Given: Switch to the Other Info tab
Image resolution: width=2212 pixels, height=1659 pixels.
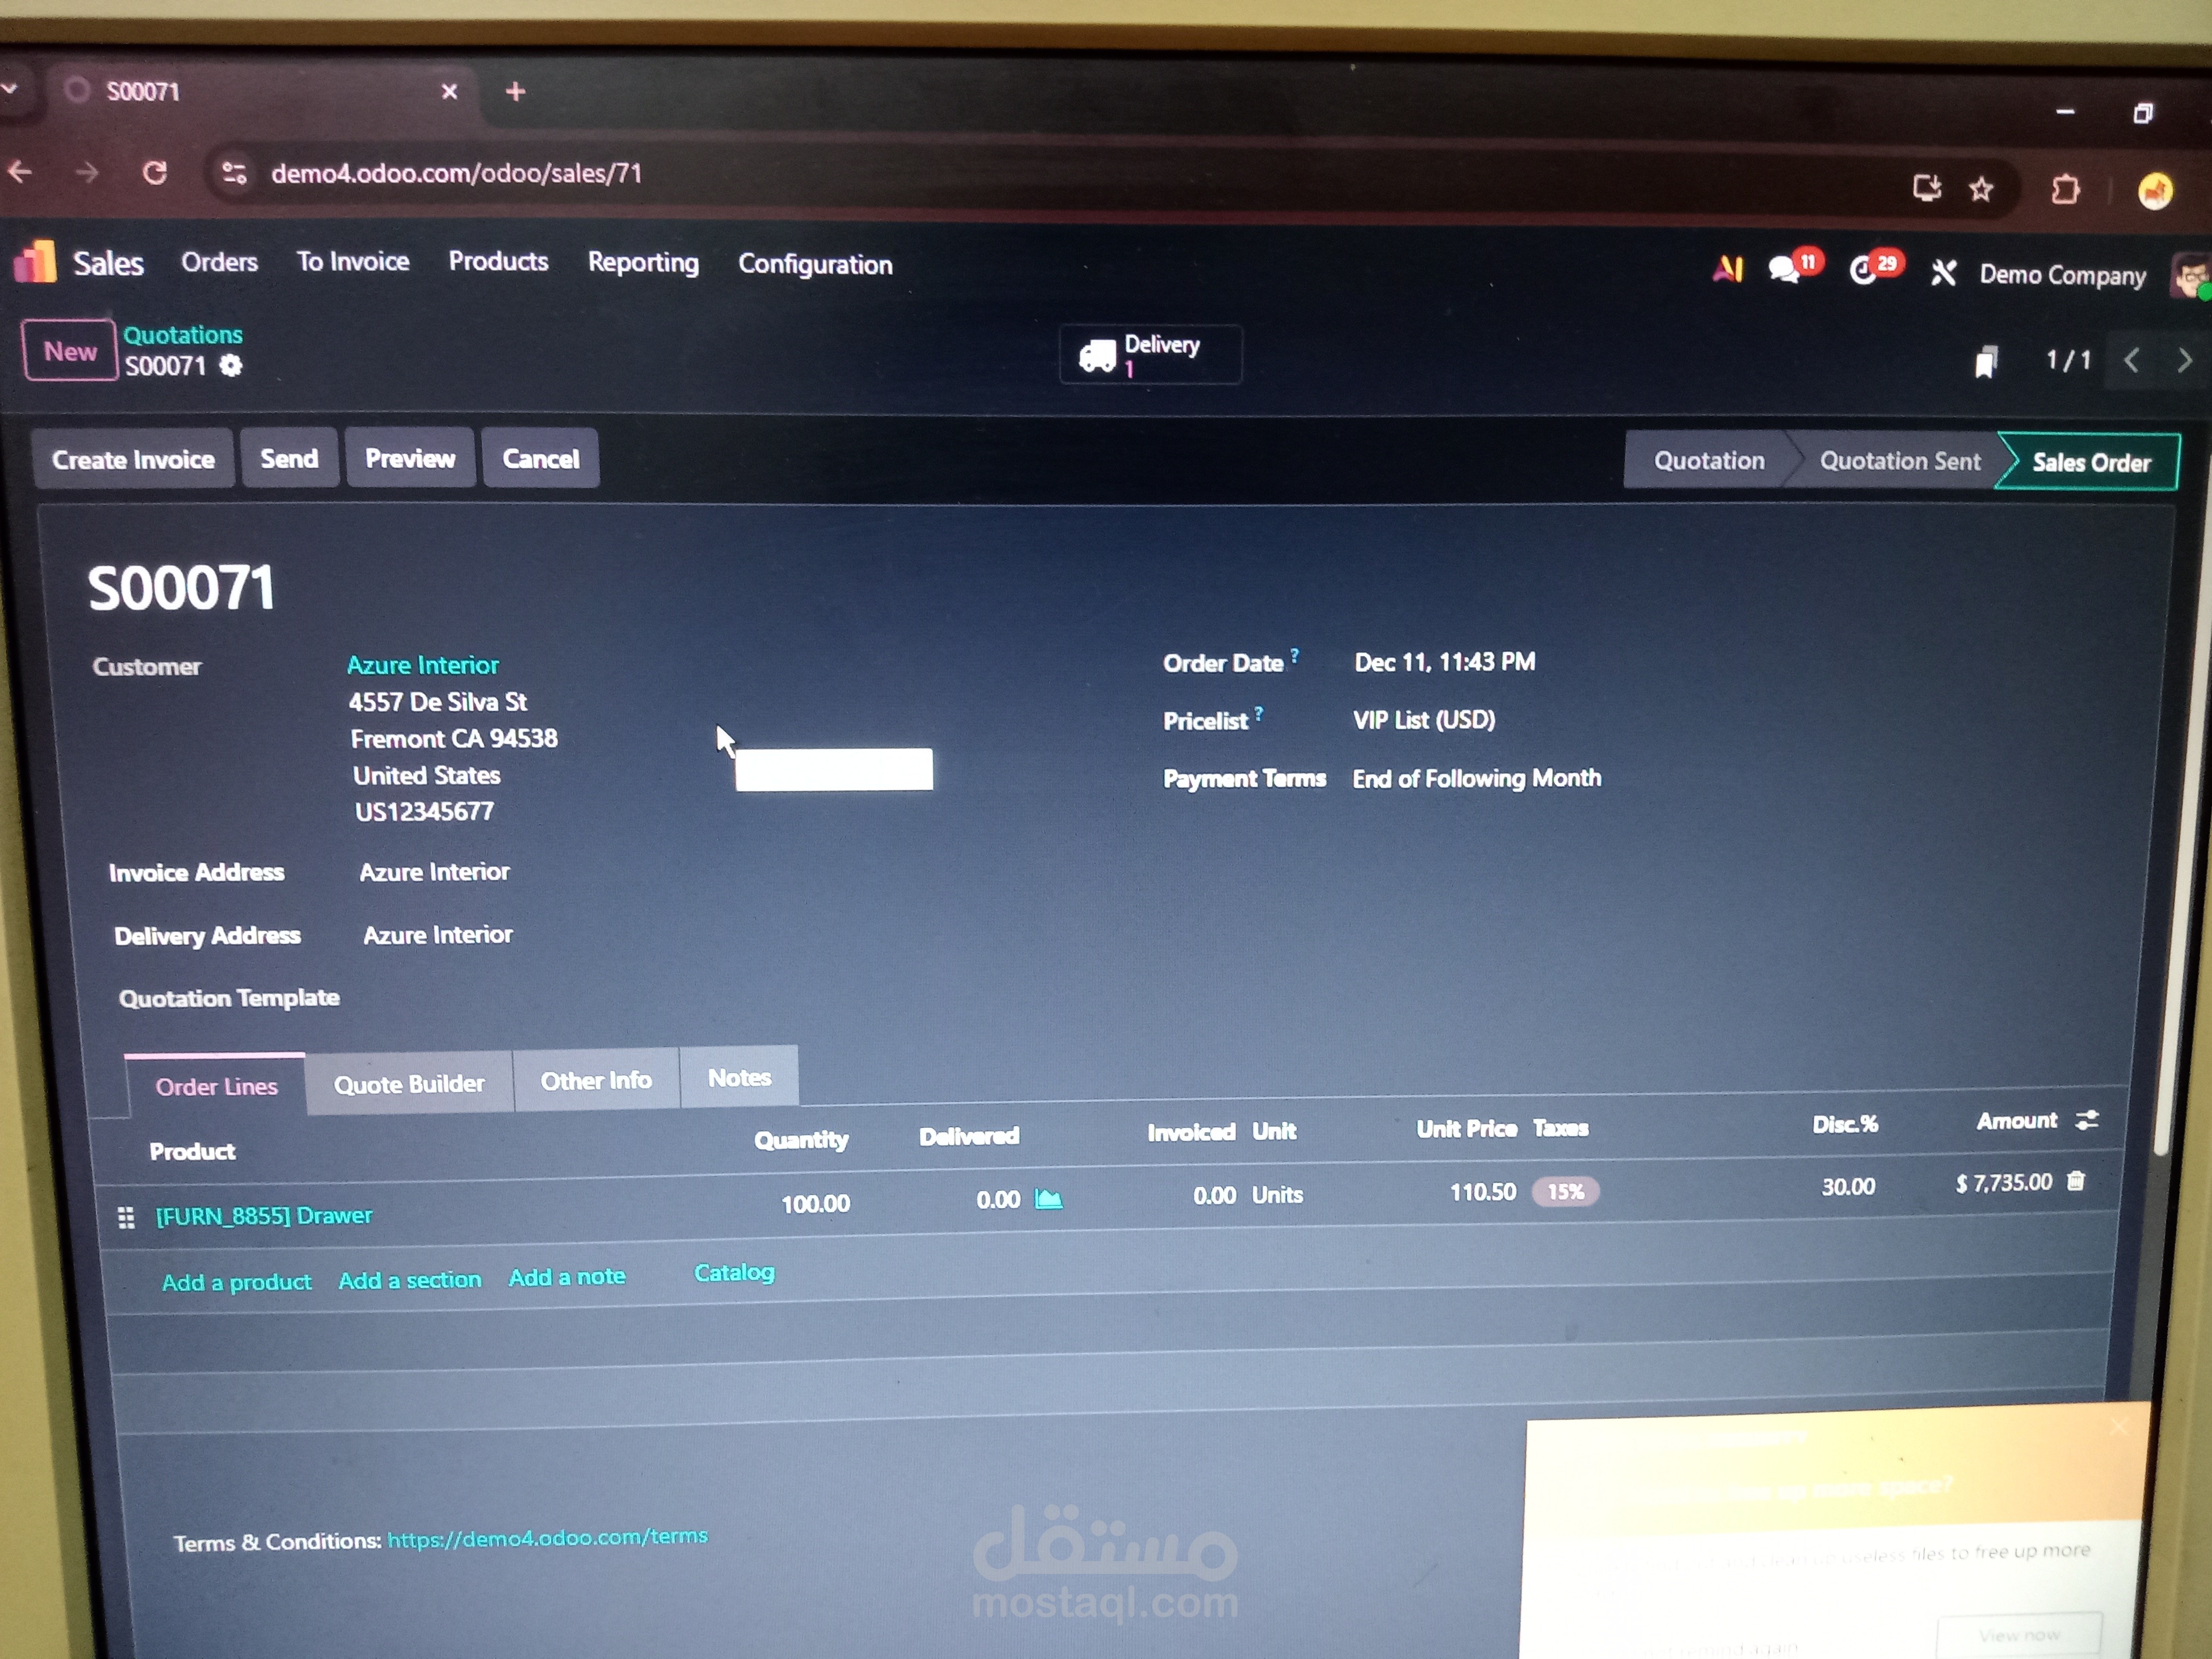Looking at the screenshot, I should tap(596, 1081).
